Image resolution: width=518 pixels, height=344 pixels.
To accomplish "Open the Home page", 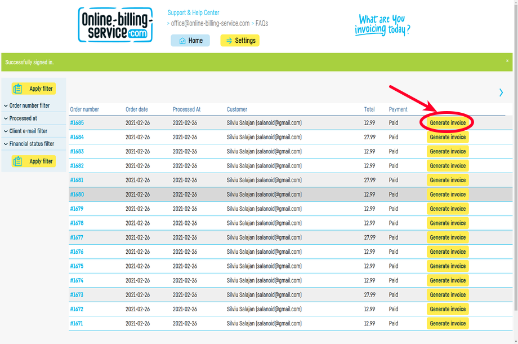I will 190,41.
